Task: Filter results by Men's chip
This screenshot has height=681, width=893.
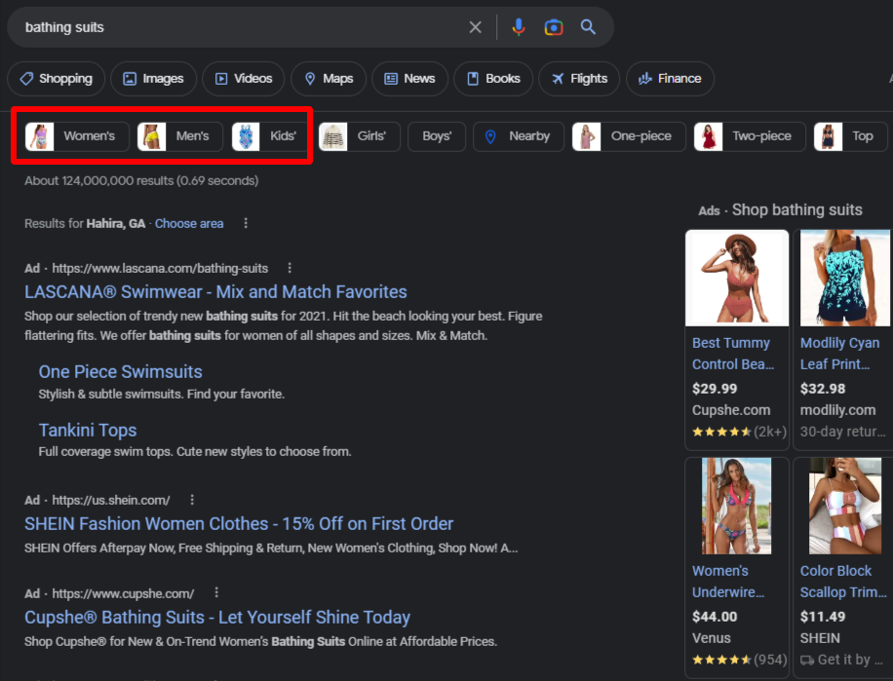Action: pos(180,136)
